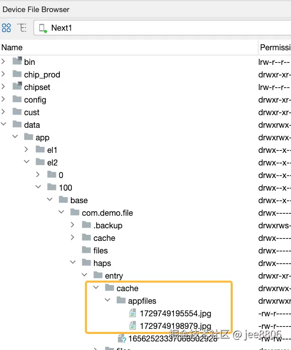Viewport: 291px width, 350px height.
Task: Click the Permissions column header
Action: tap(275, 48)
